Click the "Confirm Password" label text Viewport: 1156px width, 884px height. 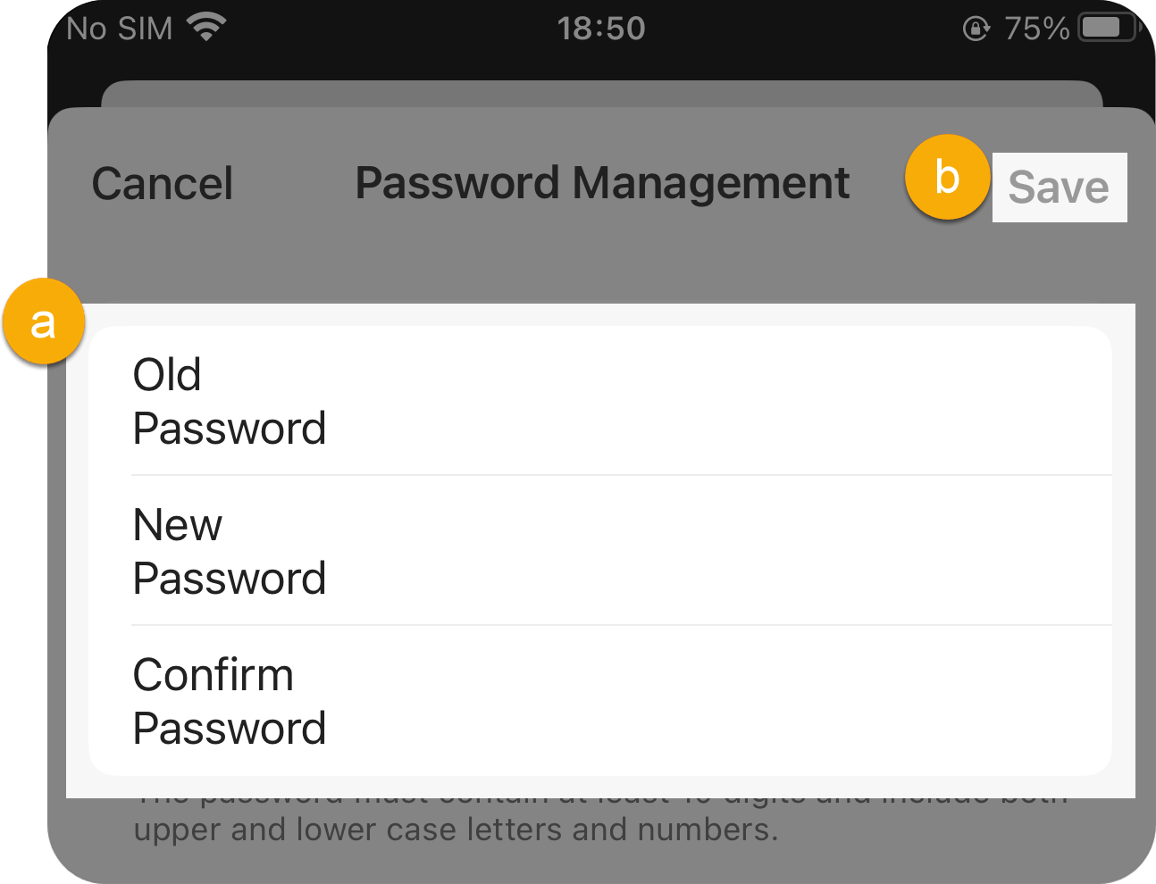[x=230, y=701]
